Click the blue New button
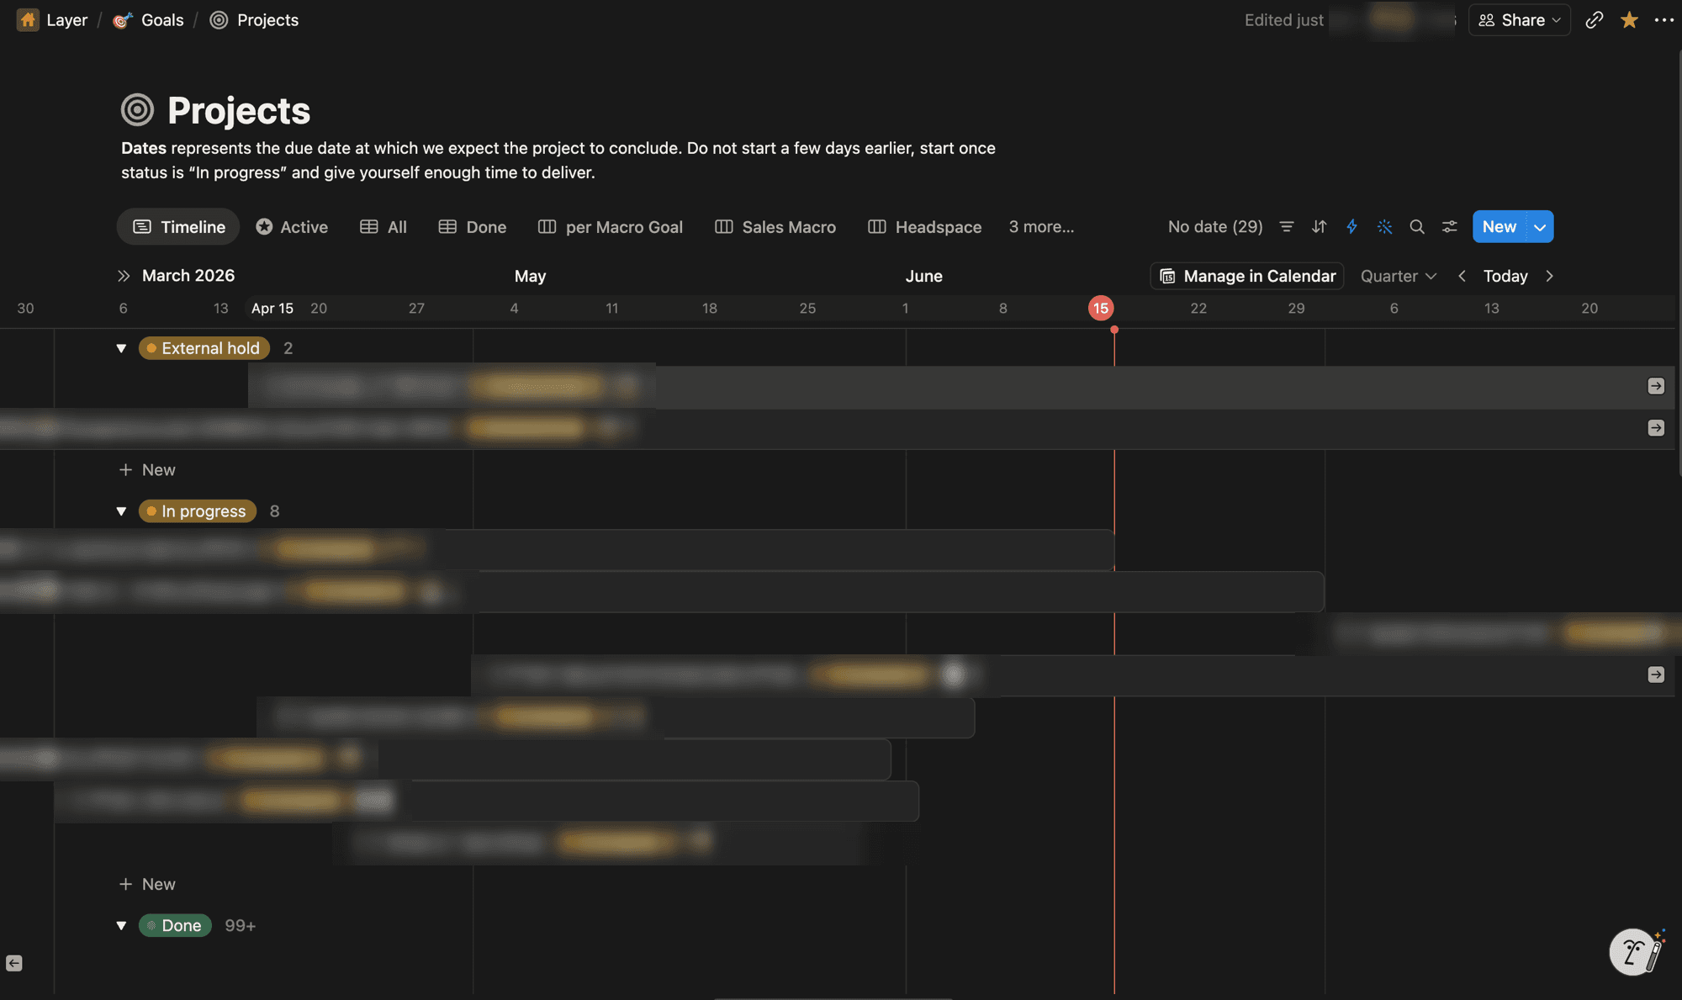1682x1000 pixels. coord(1500,226)
